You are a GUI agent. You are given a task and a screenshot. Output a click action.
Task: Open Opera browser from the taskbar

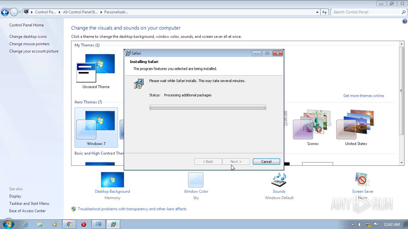pos(84,224)
